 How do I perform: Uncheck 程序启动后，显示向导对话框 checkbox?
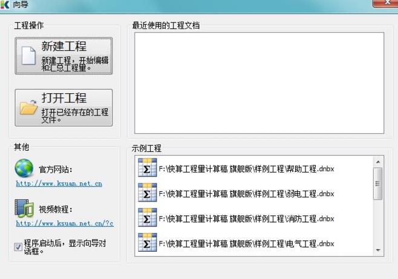[x=18, y=246]
